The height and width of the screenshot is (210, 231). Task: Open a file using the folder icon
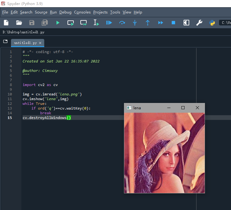pyautogui.click(x=19, y=23)
